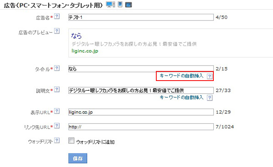Screen dimensions: 273x167
Task: Tick the ウォッチリストに追加 checkbox
Action: 71,141
